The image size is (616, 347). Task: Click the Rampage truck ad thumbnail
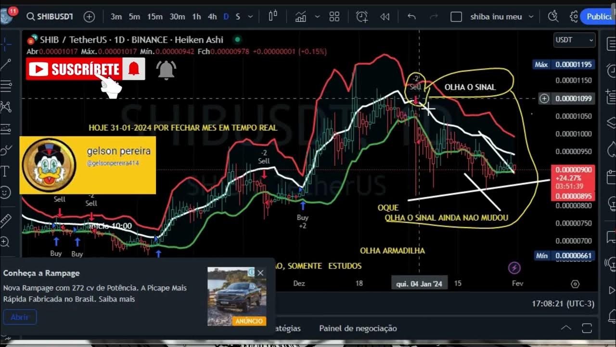[x=237, y=296]
